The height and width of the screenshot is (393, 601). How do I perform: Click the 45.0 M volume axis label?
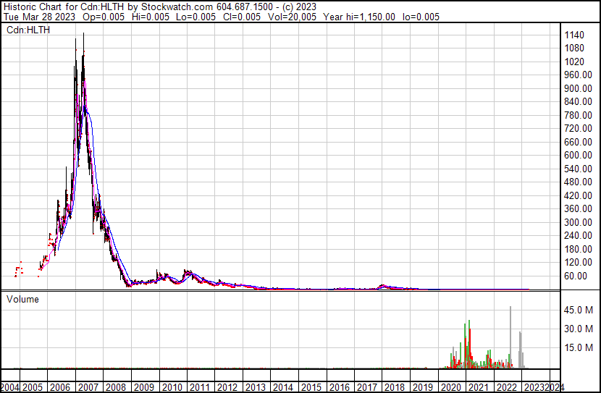point(579,310)
